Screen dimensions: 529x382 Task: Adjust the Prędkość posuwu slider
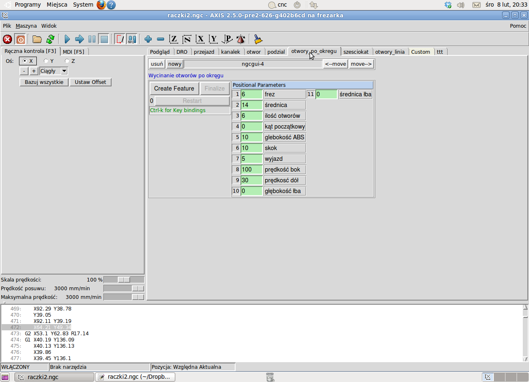[124, 288]
